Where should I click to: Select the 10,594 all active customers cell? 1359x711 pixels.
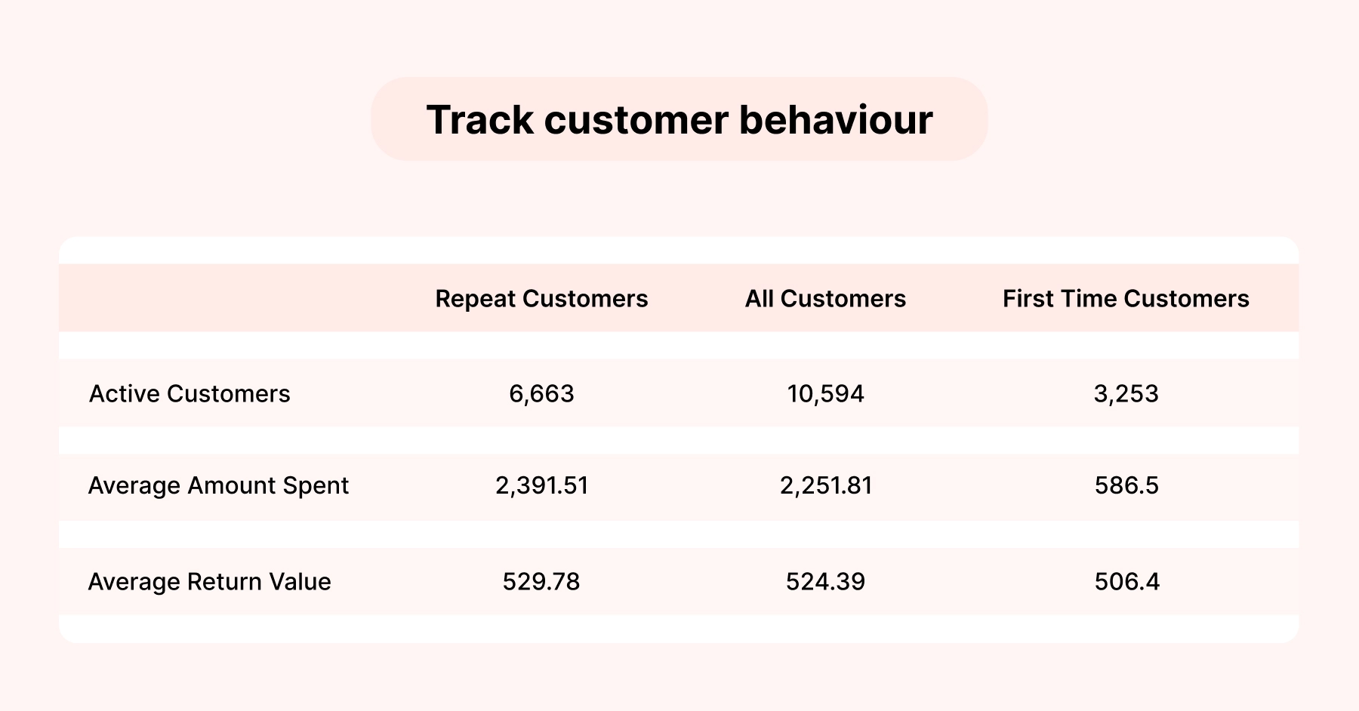point(825,394)
